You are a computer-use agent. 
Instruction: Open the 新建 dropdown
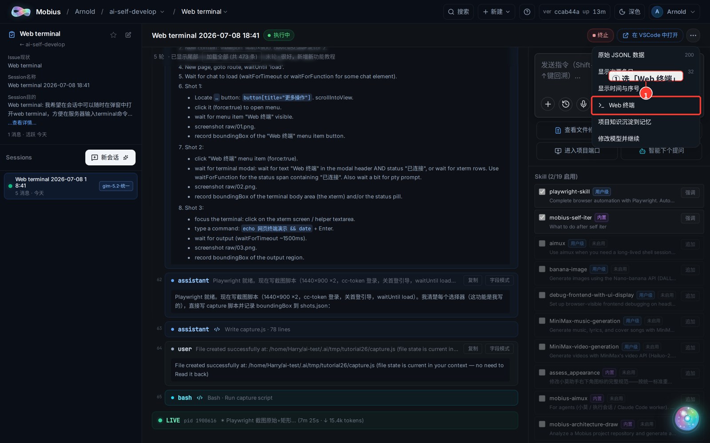pos(496,12)
